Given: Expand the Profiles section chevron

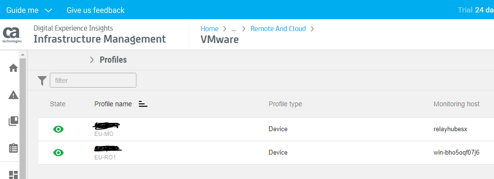Looking at the screenshot, I should 92,60.
